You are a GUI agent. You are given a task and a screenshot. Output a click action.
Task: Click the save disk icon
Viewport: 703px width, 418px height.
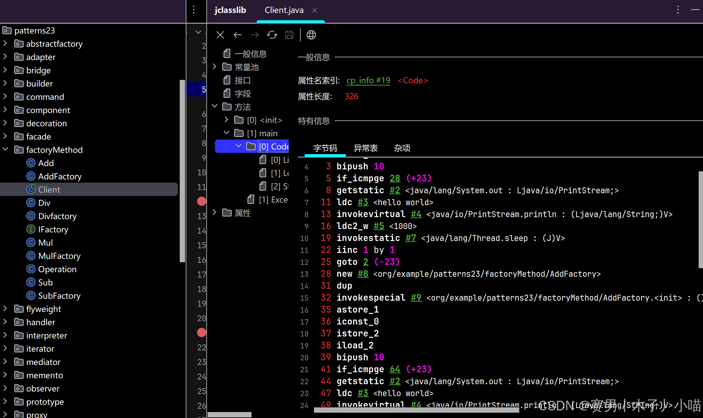(289, 35)
